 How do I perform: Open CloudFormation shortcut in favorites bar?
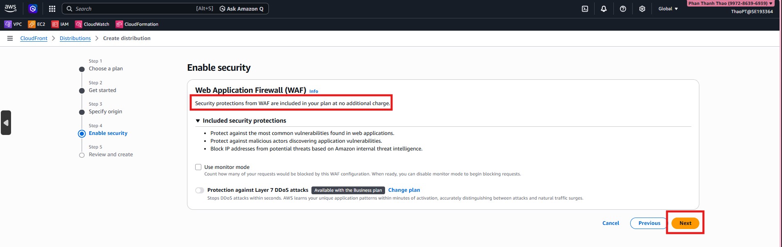(137, 24)
